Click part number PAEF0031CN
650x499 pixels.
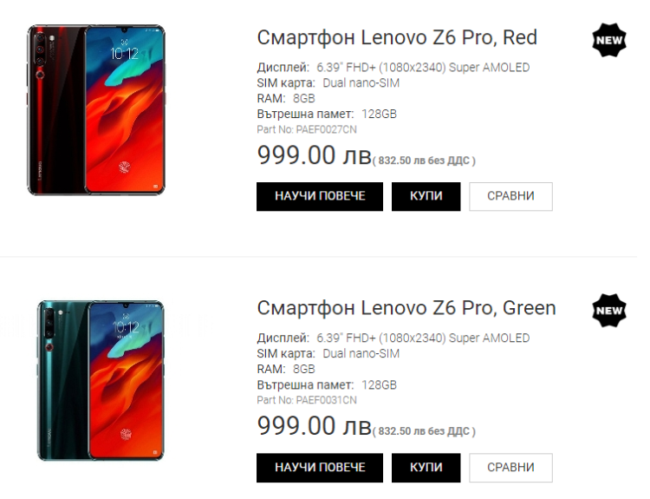tap(307, 400)
